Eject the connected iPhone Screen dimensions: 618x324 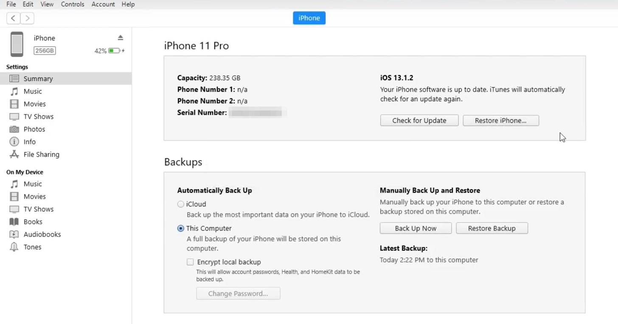click(120, 37)
